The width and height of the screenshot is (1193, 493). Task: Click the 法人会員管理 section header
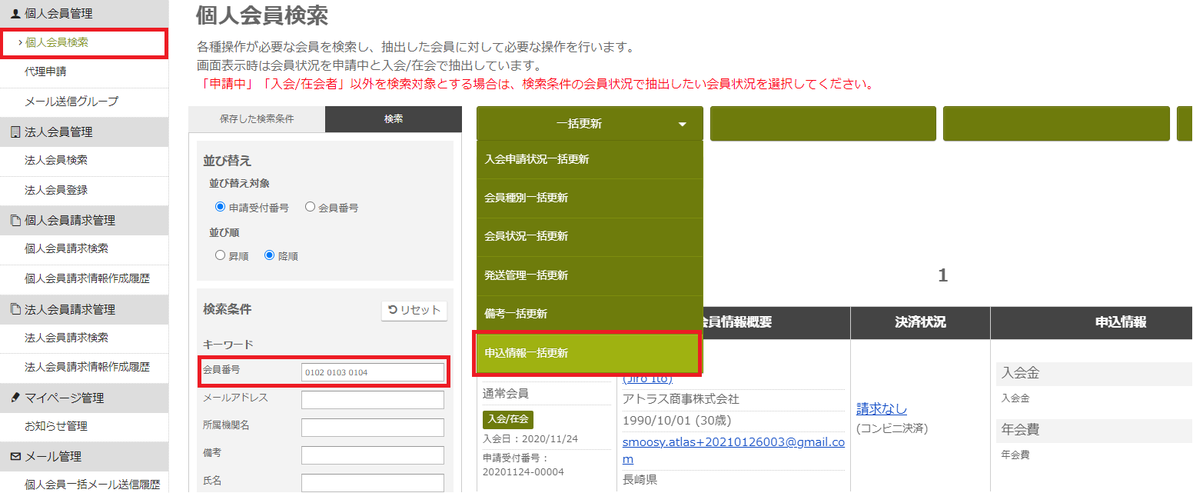[85, 132]
